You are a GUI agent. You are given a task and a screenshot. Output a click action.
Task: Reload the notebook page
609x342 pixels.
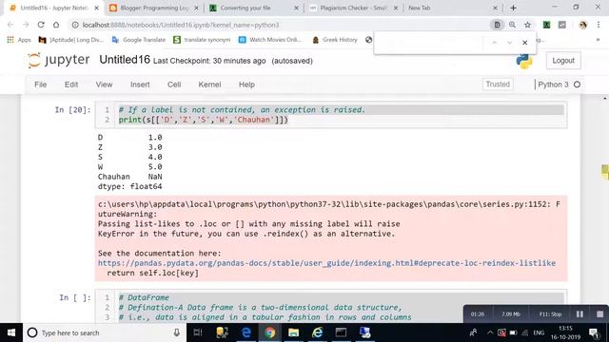click(x=41, y=25)
